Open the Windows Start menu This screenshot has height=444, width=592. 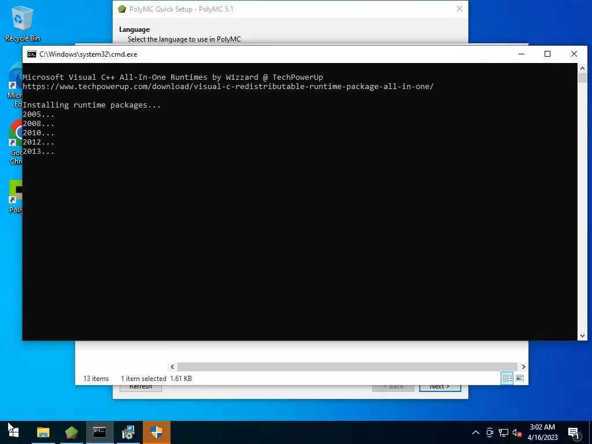(x=14, y=432)
